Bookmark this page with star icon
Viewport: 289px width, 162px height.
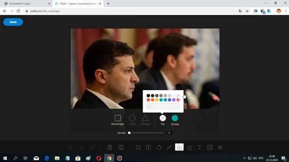247,11
